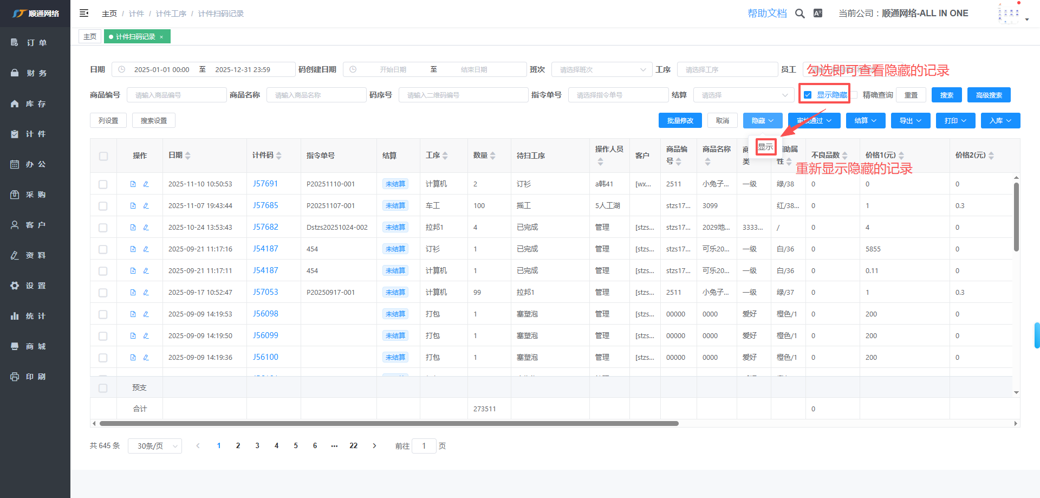This screenshot has width=1040, height=498.
Task: Open detail document icon for row J57685
Action: [133, 206]
